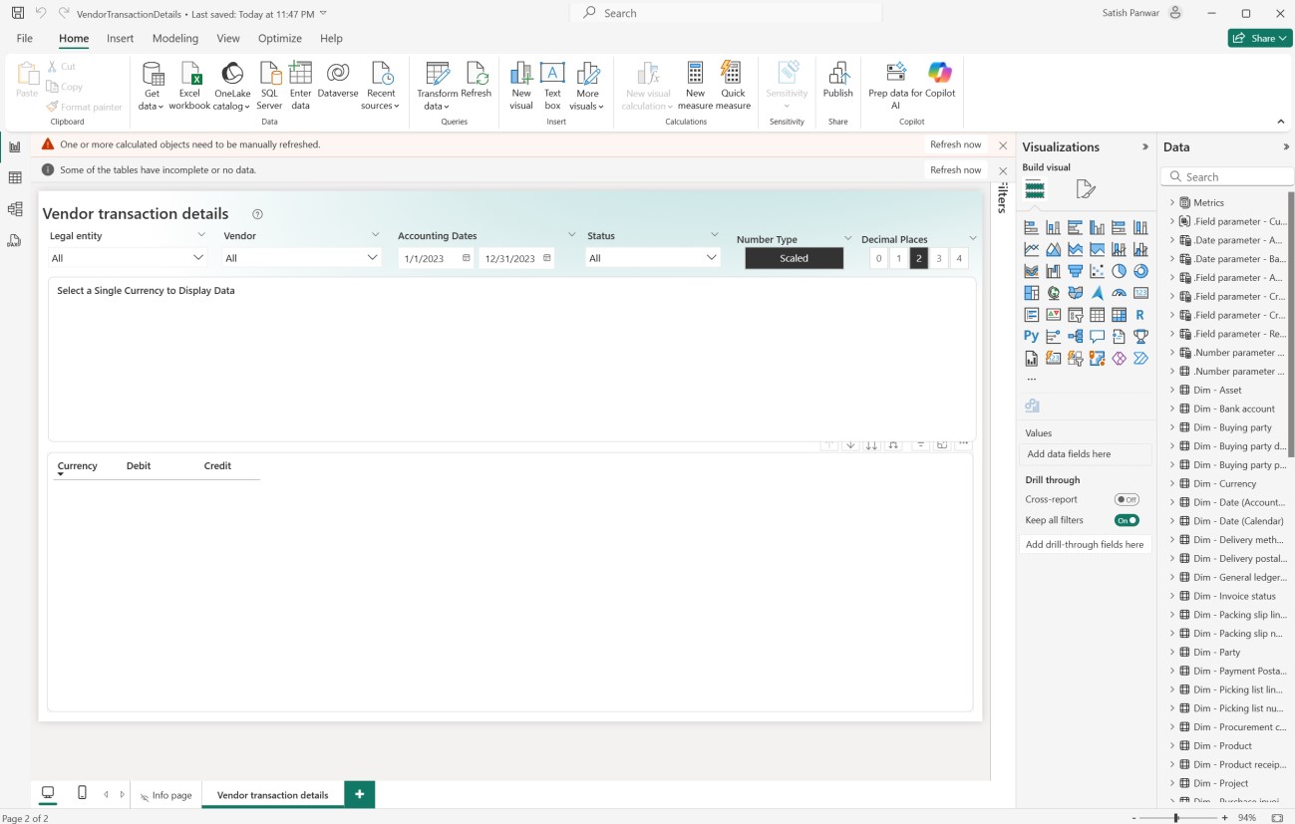Image resolution: width=1295 pixels, height=824 pixels.
Task: Expand the Dim - Currency table
Action: [1172, 483]
